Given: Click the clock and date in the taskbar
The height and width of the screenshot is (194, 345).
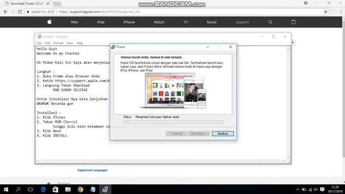Looking at the screenshot, I should tap(335, 189).
